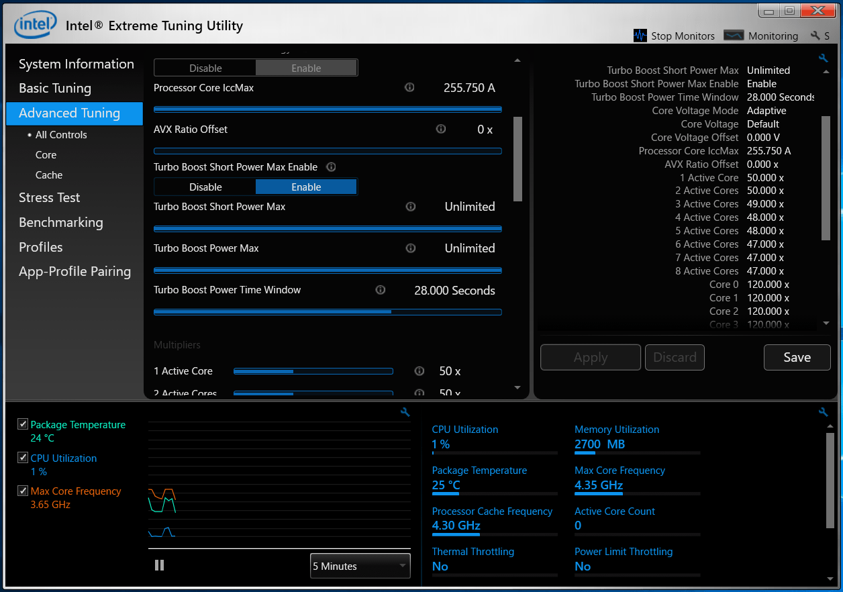Click info icon for Turbo Boost Power Time Window
Viewport: 843px width, 592px height.
click(x=381, y=290)
